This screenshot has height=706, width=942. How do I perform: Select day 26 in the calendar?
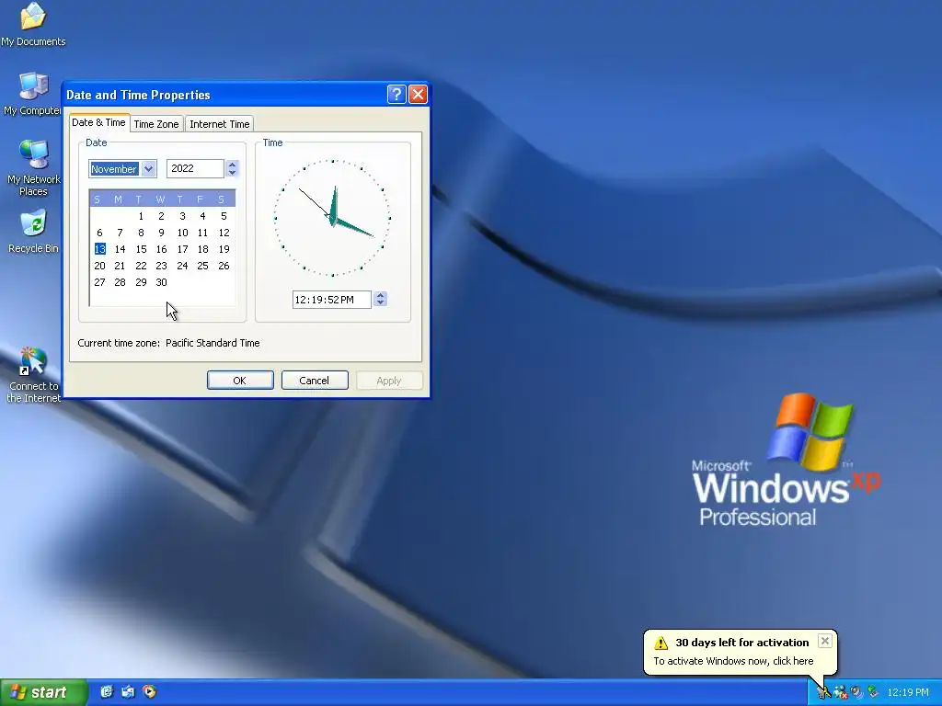pyautogui.click(x=224, y=266)
